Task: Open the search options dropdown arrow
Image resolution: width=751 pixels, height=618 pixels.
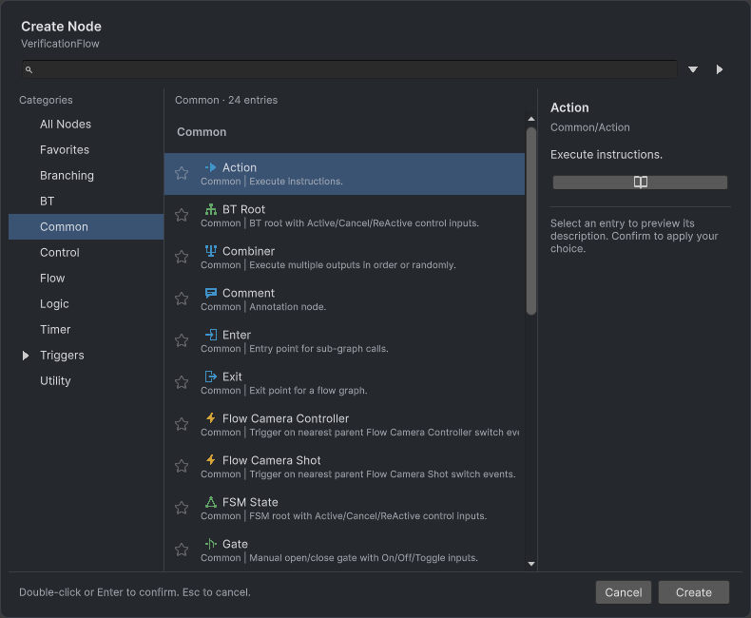Action: tap(693, 69)
